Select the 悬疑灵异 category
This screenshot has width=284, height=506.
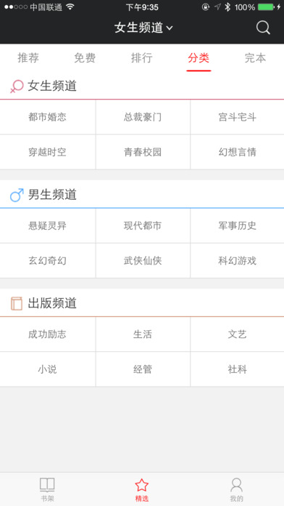pos(48,225)
